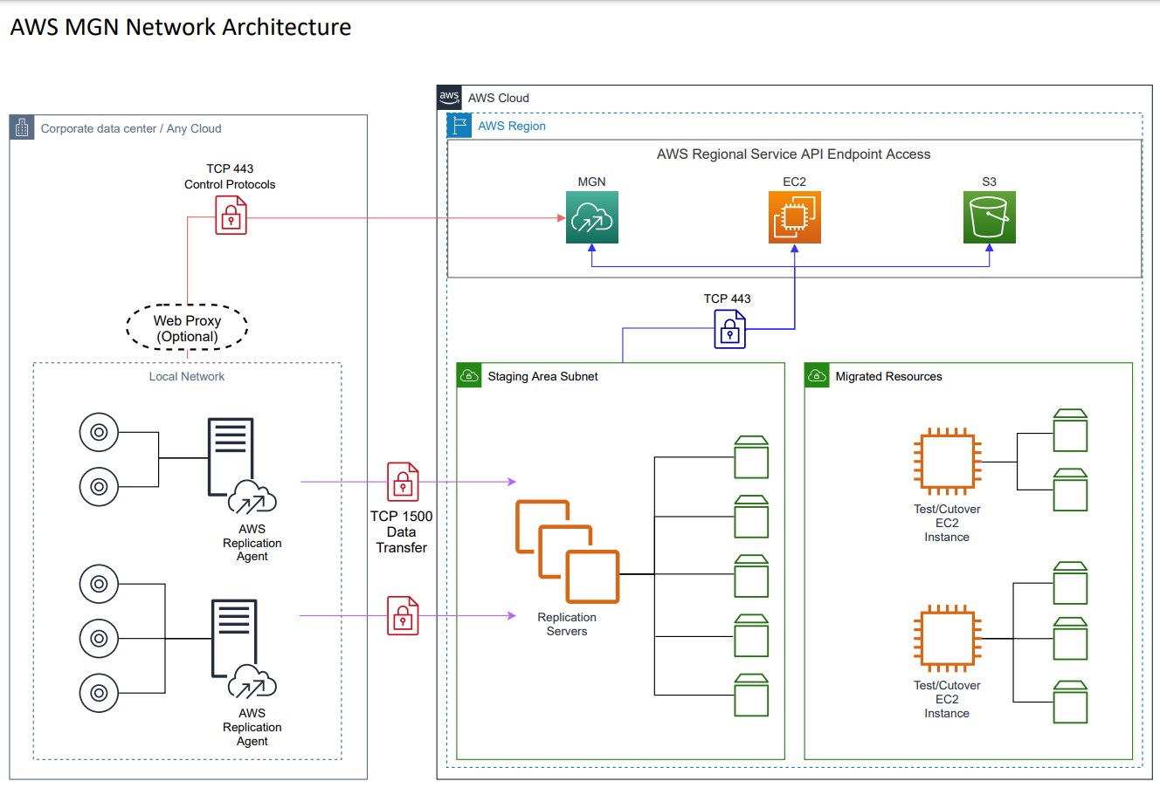Click the Corporate data center / Any Cloud label

(131, 128)
